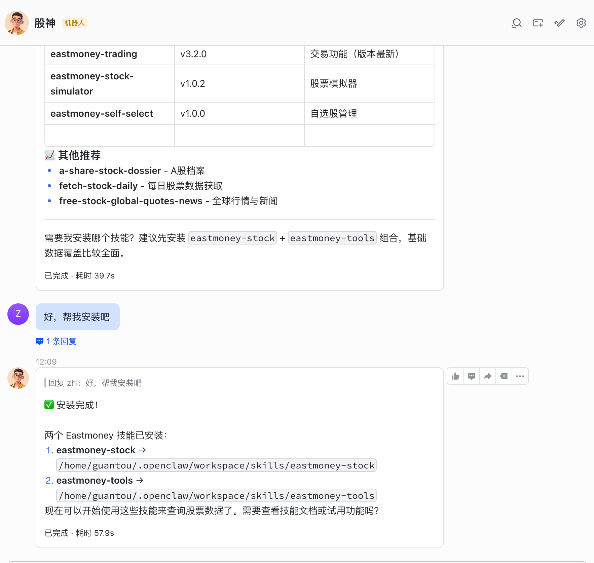The height and width of the screenshot is (563, 594).
Task: Open chat settings gear icon
Action: click(x=581, y=23)
